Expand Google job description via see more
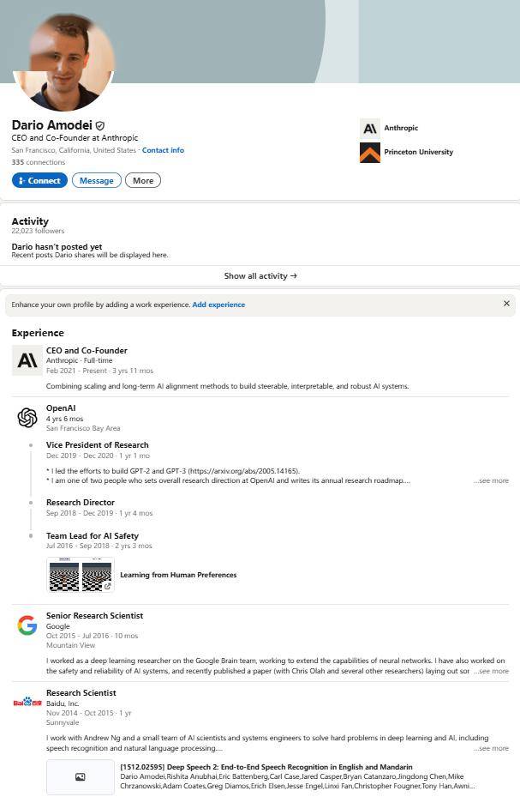 (x=491, y=671)
